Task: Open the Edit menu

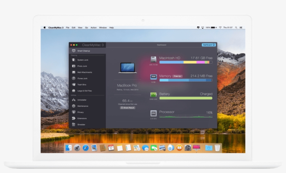Action: tap(74, 28)
